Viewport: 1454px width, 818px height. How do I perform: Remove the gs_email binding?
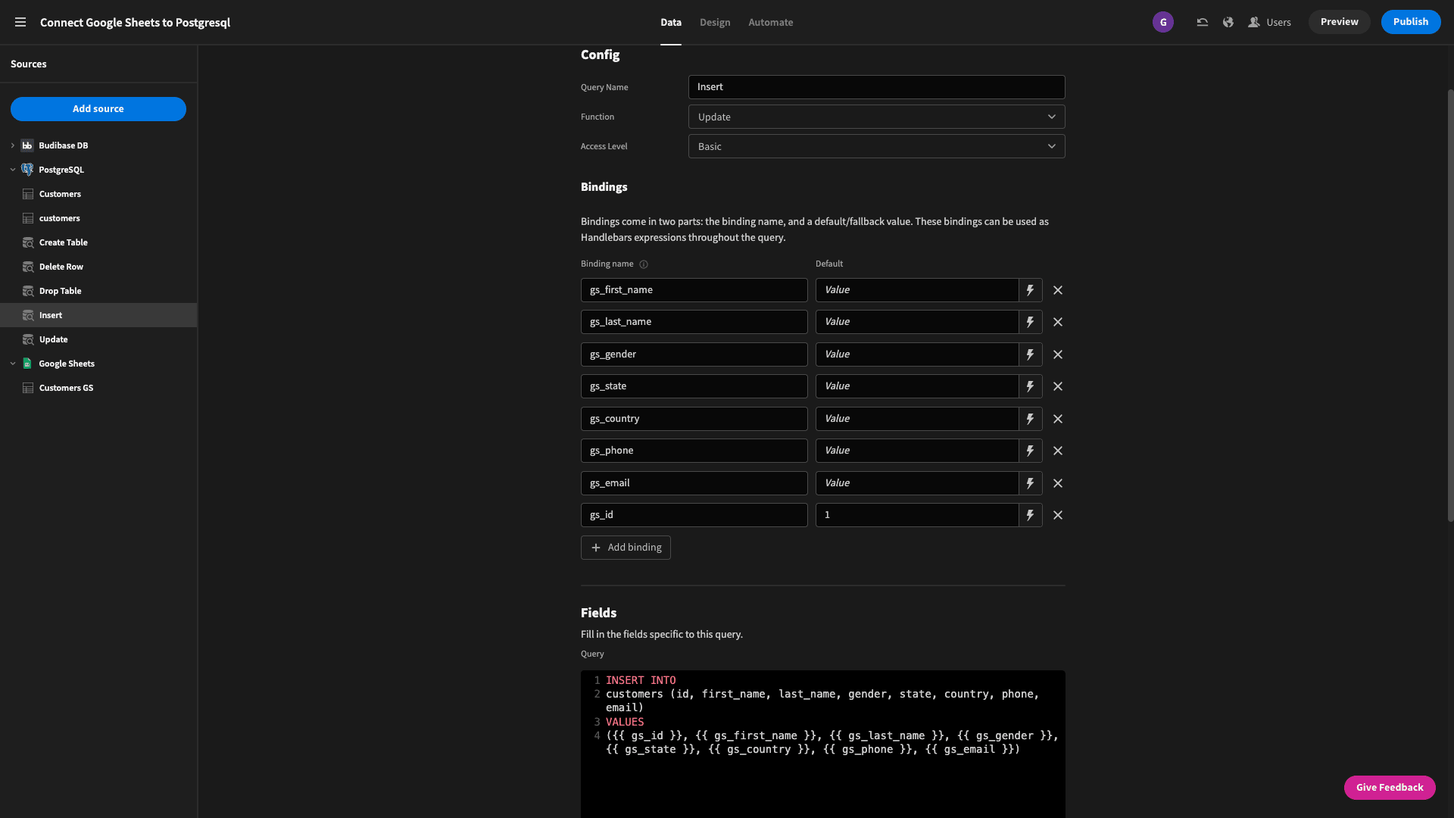1058,483
